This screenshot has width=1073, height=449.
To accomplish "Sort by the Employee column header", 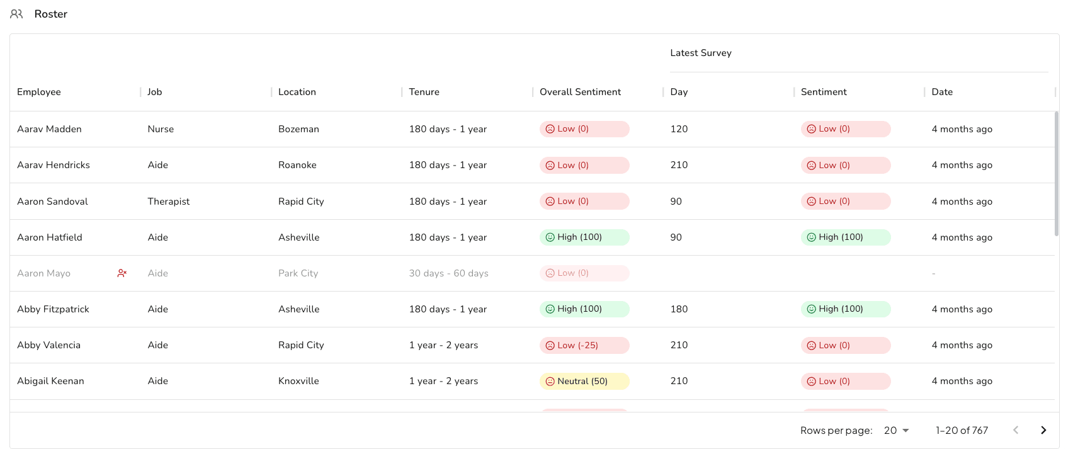I will pyautogui.click(x=39, y=92).
